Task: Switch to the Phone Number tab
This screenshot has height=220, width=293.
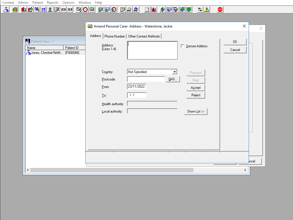Action: pyautogui.click(x=114, y=36)
